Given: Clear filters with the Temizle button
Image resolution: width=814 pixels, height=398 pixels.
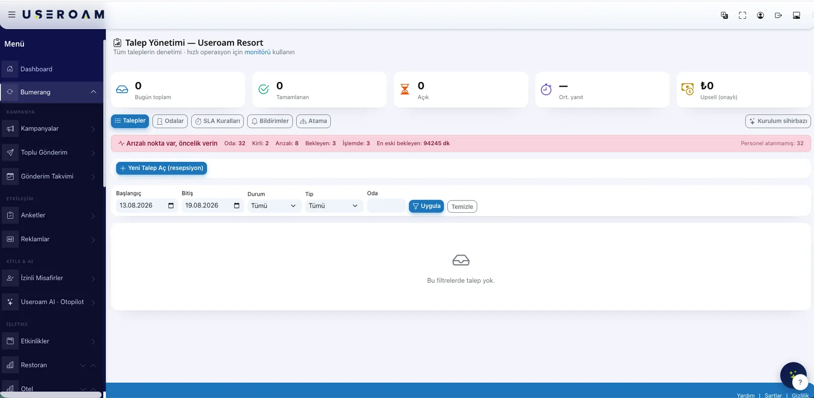Looking at the screenshot, I should 462,207.
